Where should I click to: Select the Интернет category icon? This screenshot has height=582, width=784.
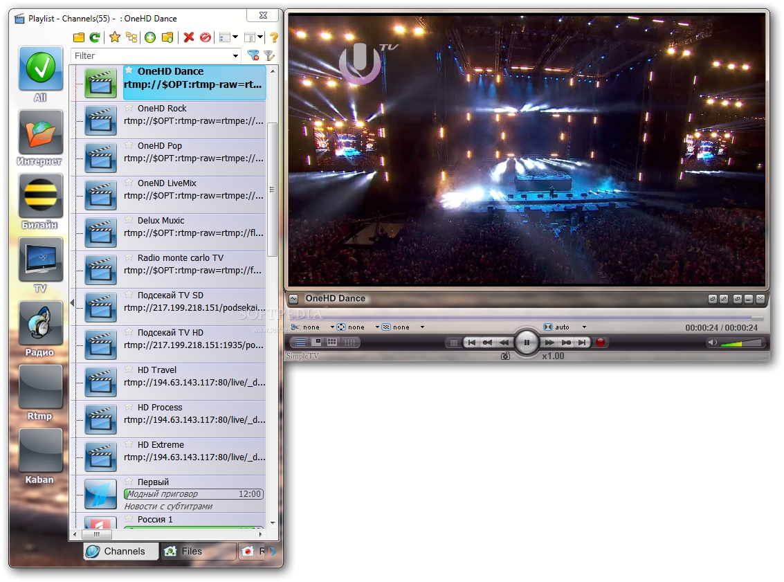point(41,132)
